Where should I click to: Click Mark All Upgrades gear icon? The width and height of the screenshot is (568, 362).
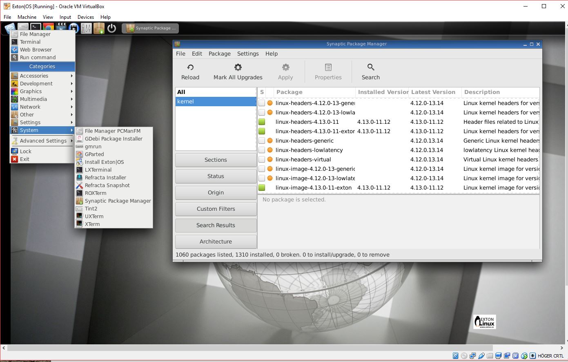tap(238, 67)
